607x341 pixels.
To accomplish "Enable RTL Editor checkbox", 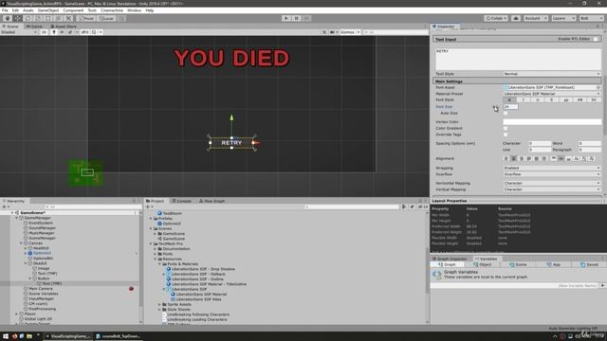I will (x=596, y=39).
